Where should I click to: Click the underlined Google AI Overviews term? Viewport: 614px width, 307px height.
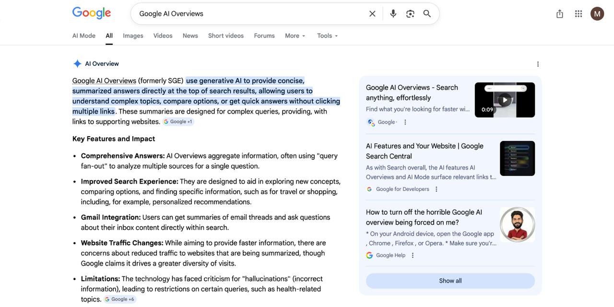[x=104, y=81]
